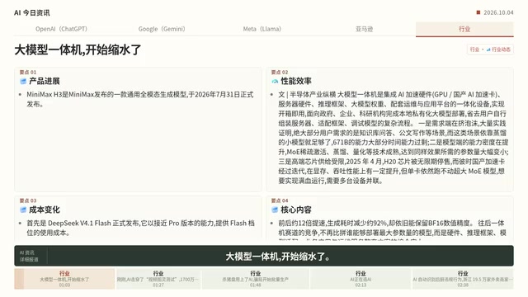
Task: Click the 要点 04 label
Action: click(280, 200)
